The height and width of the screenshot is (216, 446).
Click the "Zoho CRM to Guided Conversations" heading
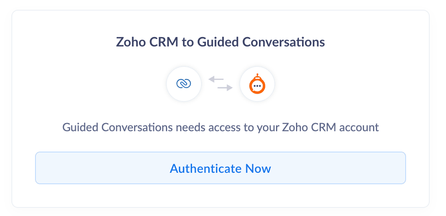[x=221, y=42]
